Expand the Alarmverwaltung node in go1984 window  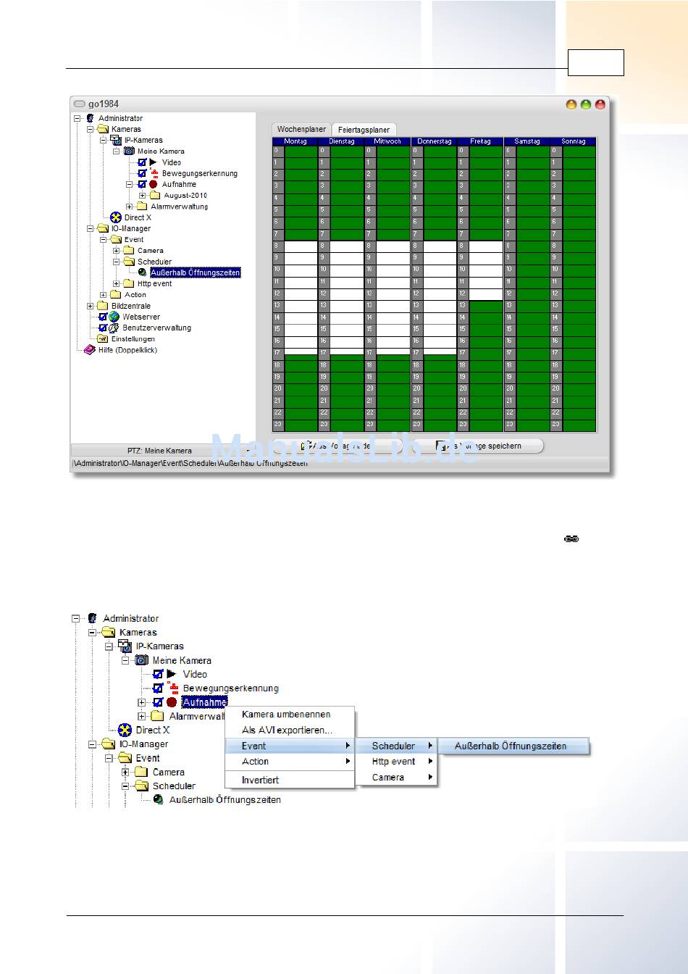(130, 207)
